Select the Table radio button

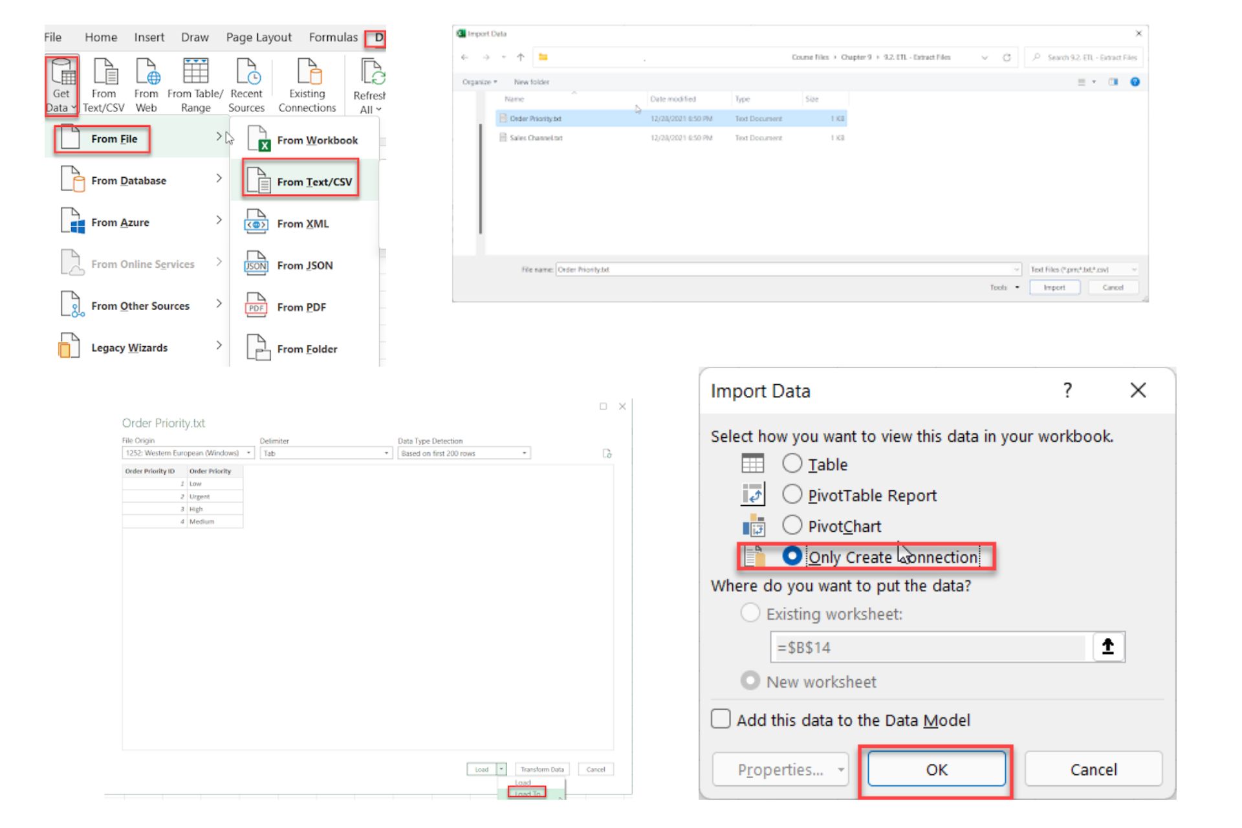tap(791, 464)
